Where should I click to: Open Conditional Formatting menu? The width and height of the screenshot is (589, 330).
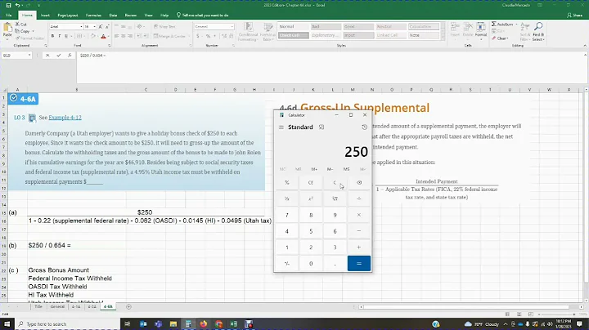pyautogui.click(x=248, y=32)
